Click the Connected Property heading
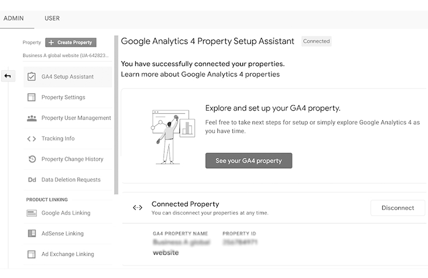 tap(185, 204)
